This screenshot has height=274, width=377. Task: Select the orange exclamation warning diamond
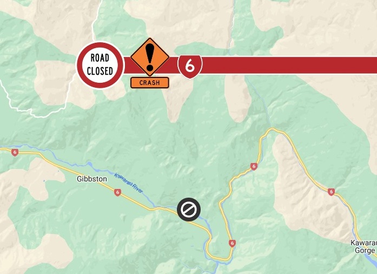pos(150,57)
